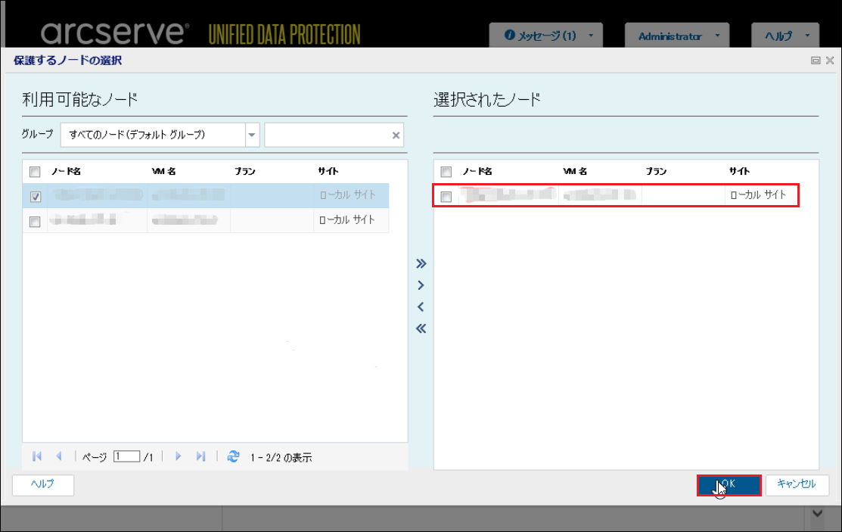The image size is (842, 532).
Task: Uncheck the first available node checkbox
Action: 35,197
